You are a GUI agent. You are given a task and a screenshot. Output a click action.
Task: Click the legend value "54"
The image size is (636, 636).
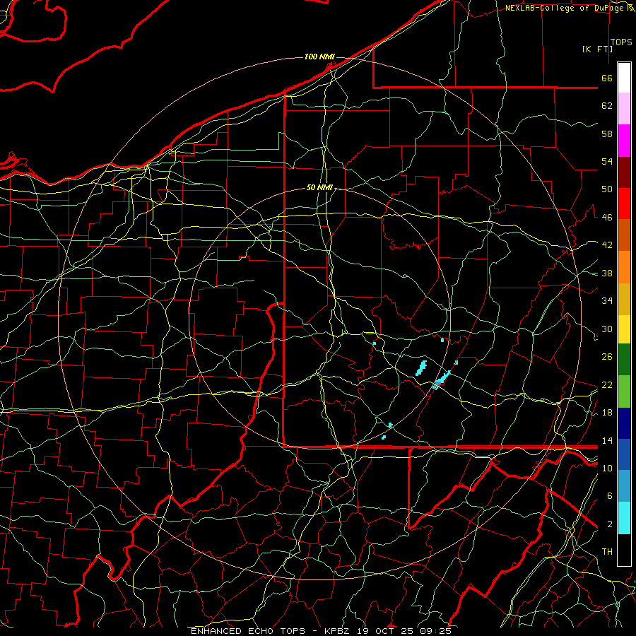tap(607, 161)
